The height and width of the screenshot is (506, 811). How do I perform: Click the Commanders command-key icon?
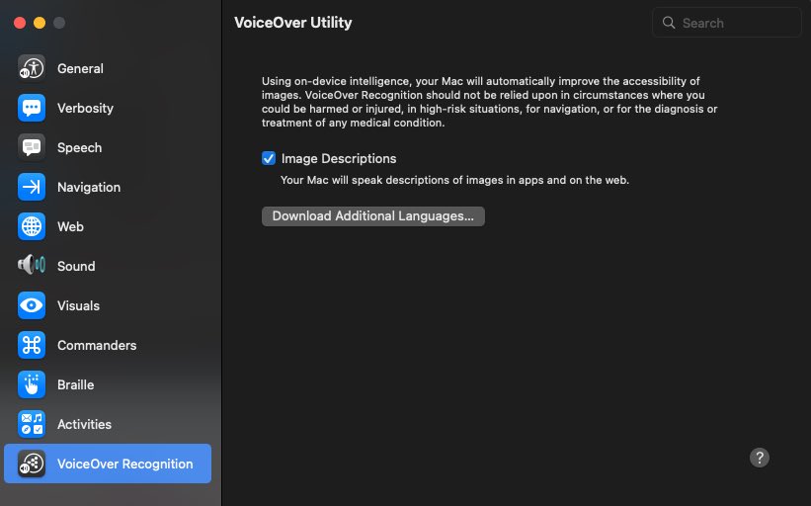pyautogui.click(x=32, y=345)
